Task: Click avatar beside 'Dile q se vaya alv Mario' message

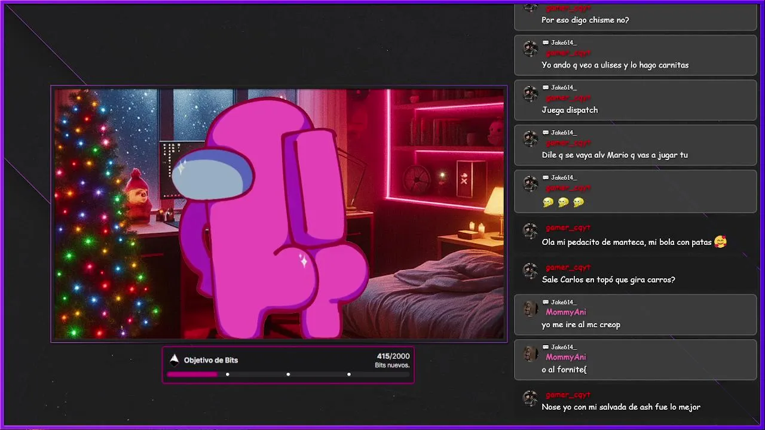Action: click(x=530, y=139)
